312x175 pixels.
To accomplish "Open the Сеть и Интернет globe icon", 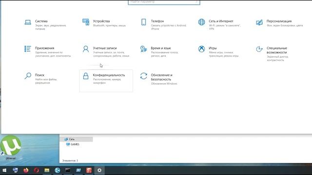I will pyautogui.click(x=201, y=22).
